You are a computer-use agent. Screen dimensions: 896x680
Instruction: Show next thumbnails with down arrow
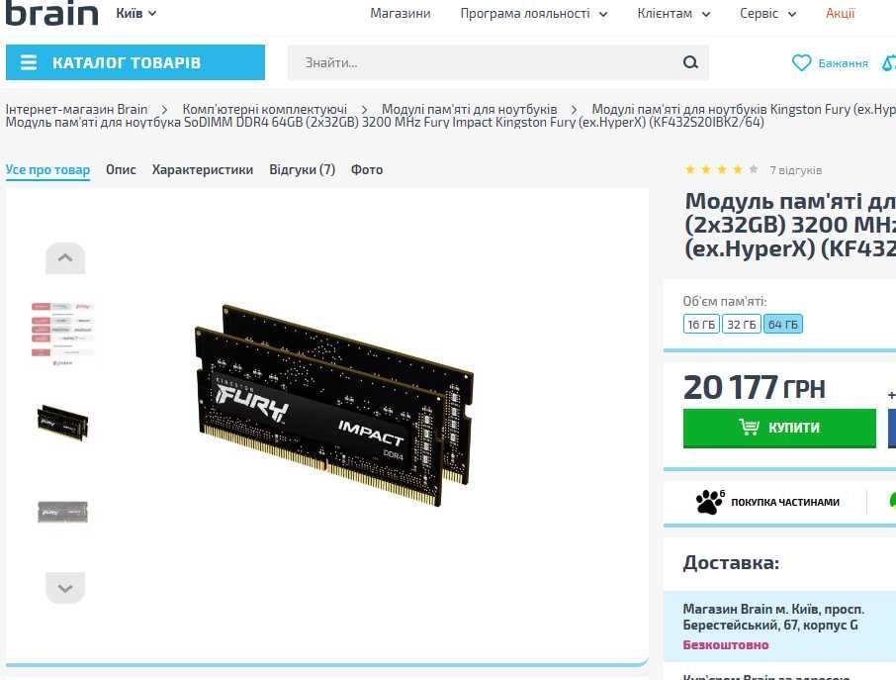(65, 588)
